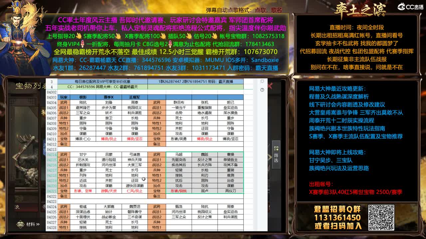Screen dimensions: 426x239
Task: Select row number 84323
Action: [52, 201]
